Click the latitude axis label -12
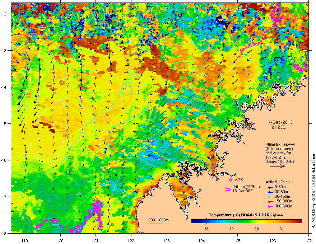 (4, 14)
